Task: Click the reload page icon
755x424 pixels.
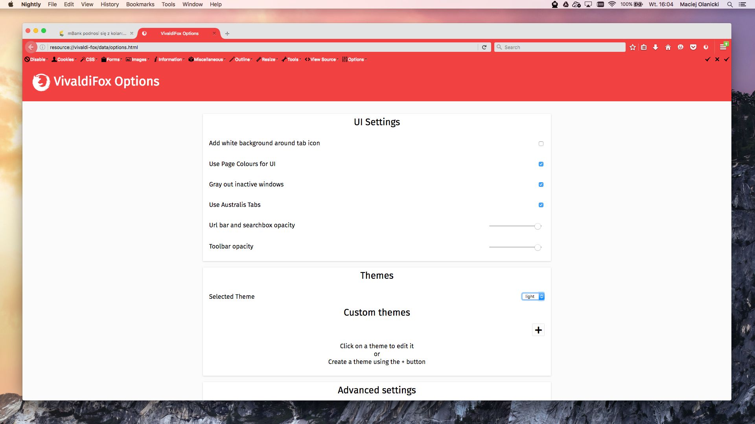Action: tap(484, 47)
